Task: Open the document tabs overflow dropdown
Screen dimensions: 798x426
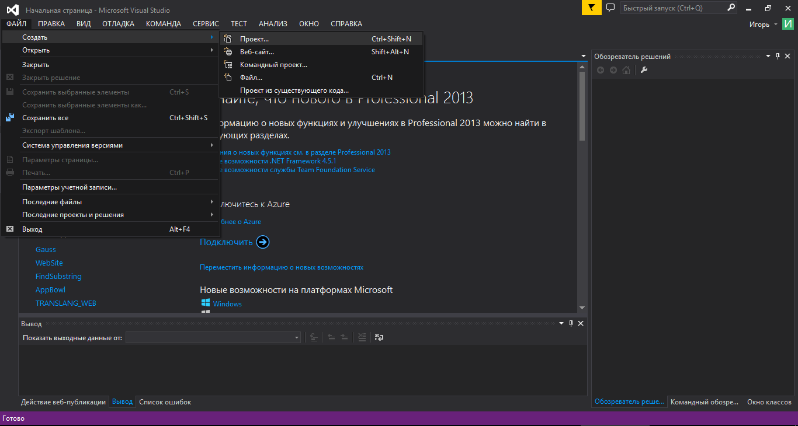Action: point(584,56)
